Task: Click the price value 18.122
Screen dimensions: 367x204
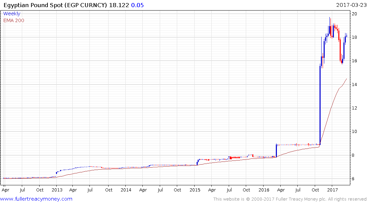Action: [x=119, y=5]
